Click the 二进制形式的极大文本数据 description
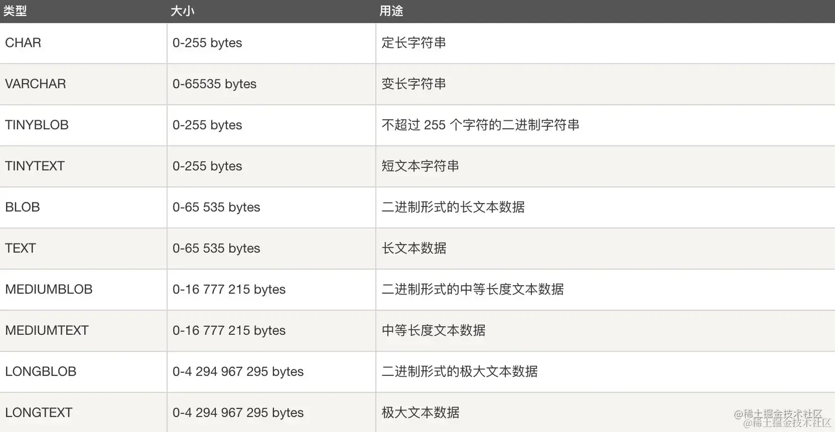The width and height of the screenshot is (835, 432). coord(459,372)
